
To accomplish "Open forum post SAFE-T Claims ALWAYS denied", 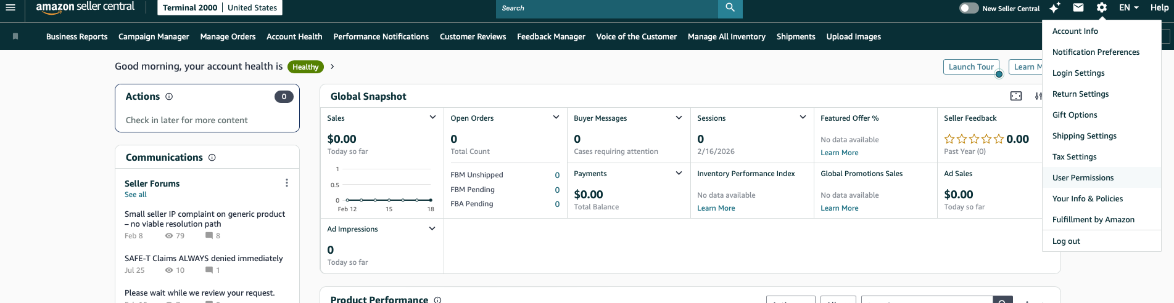I will 204,258.
